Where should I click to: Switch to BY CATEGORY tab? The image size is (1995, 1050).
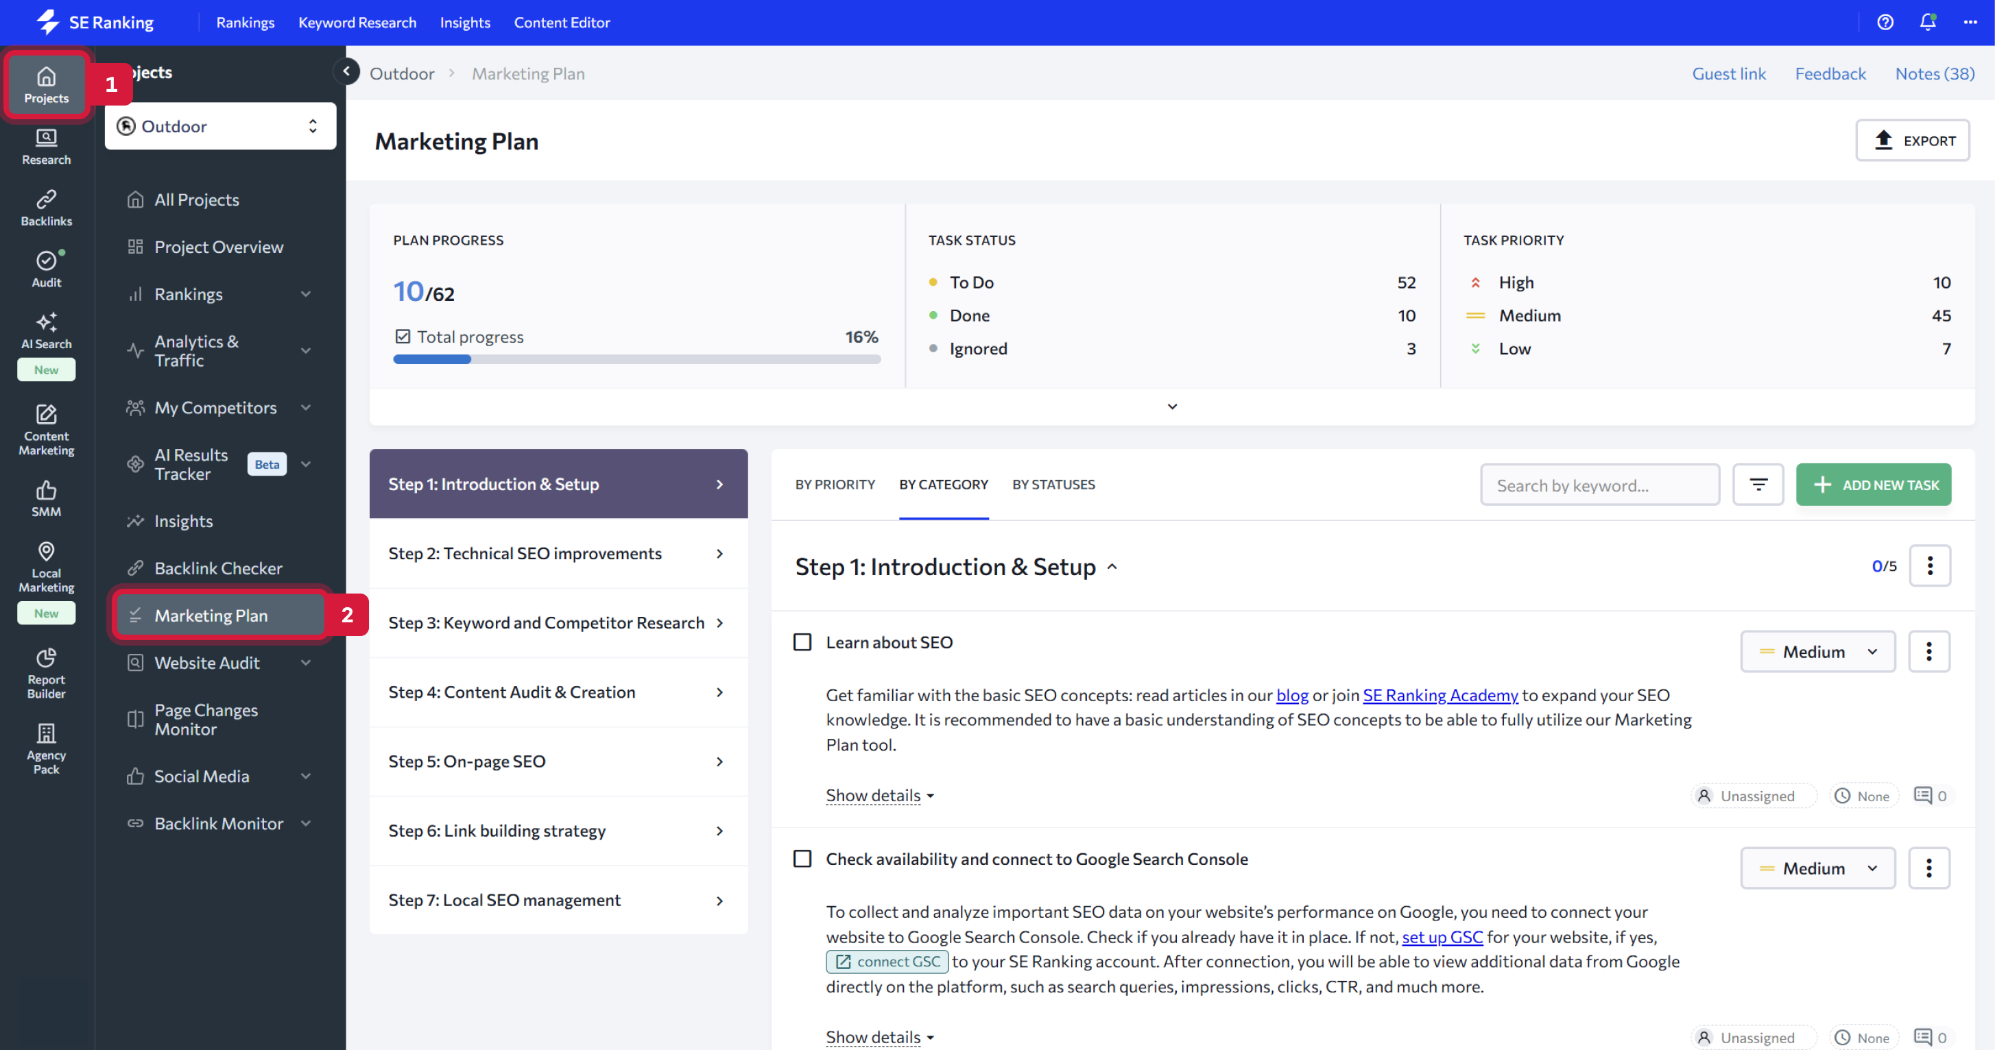(x=943, y=485)
